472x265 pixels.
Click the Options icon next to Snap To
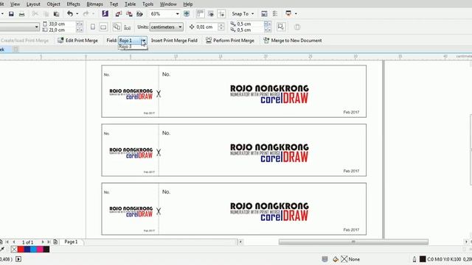(264, 14)
